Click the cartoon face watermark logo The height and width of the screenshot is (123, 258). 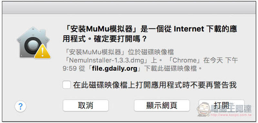tap(204, 109)
